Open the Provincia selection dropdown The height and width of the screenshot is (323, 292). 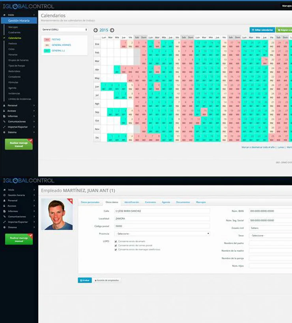pyautogui.click(x=162, y=234)
